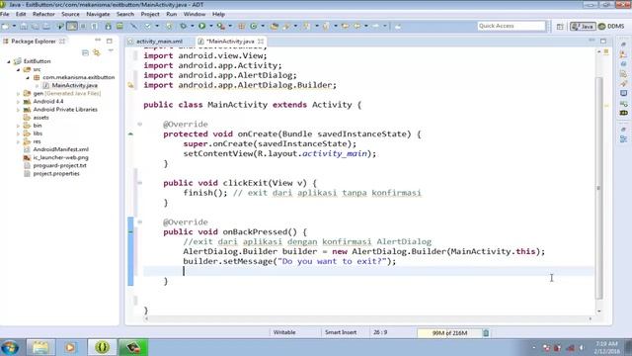Open the Package Explorer view menu
The image size is (632, 356).
click(x=111, y=51)
